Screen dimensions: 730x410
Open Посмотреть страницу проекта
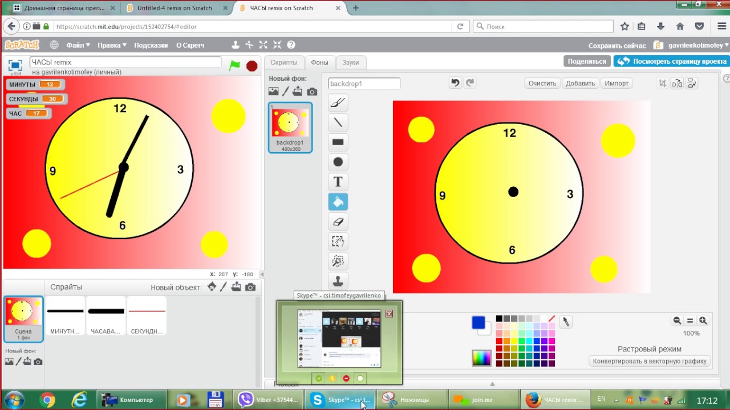(672, 61)
